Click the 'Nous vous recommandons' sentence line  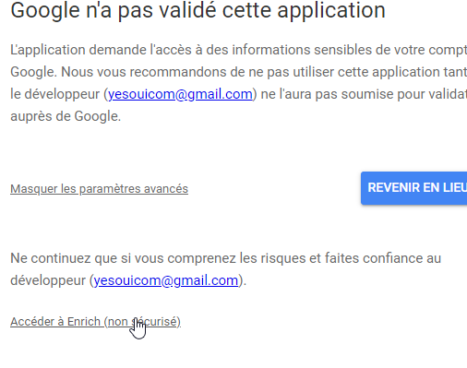264,72
